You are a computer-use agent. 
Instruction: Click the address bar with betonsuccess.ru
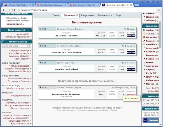pos(86,10)
